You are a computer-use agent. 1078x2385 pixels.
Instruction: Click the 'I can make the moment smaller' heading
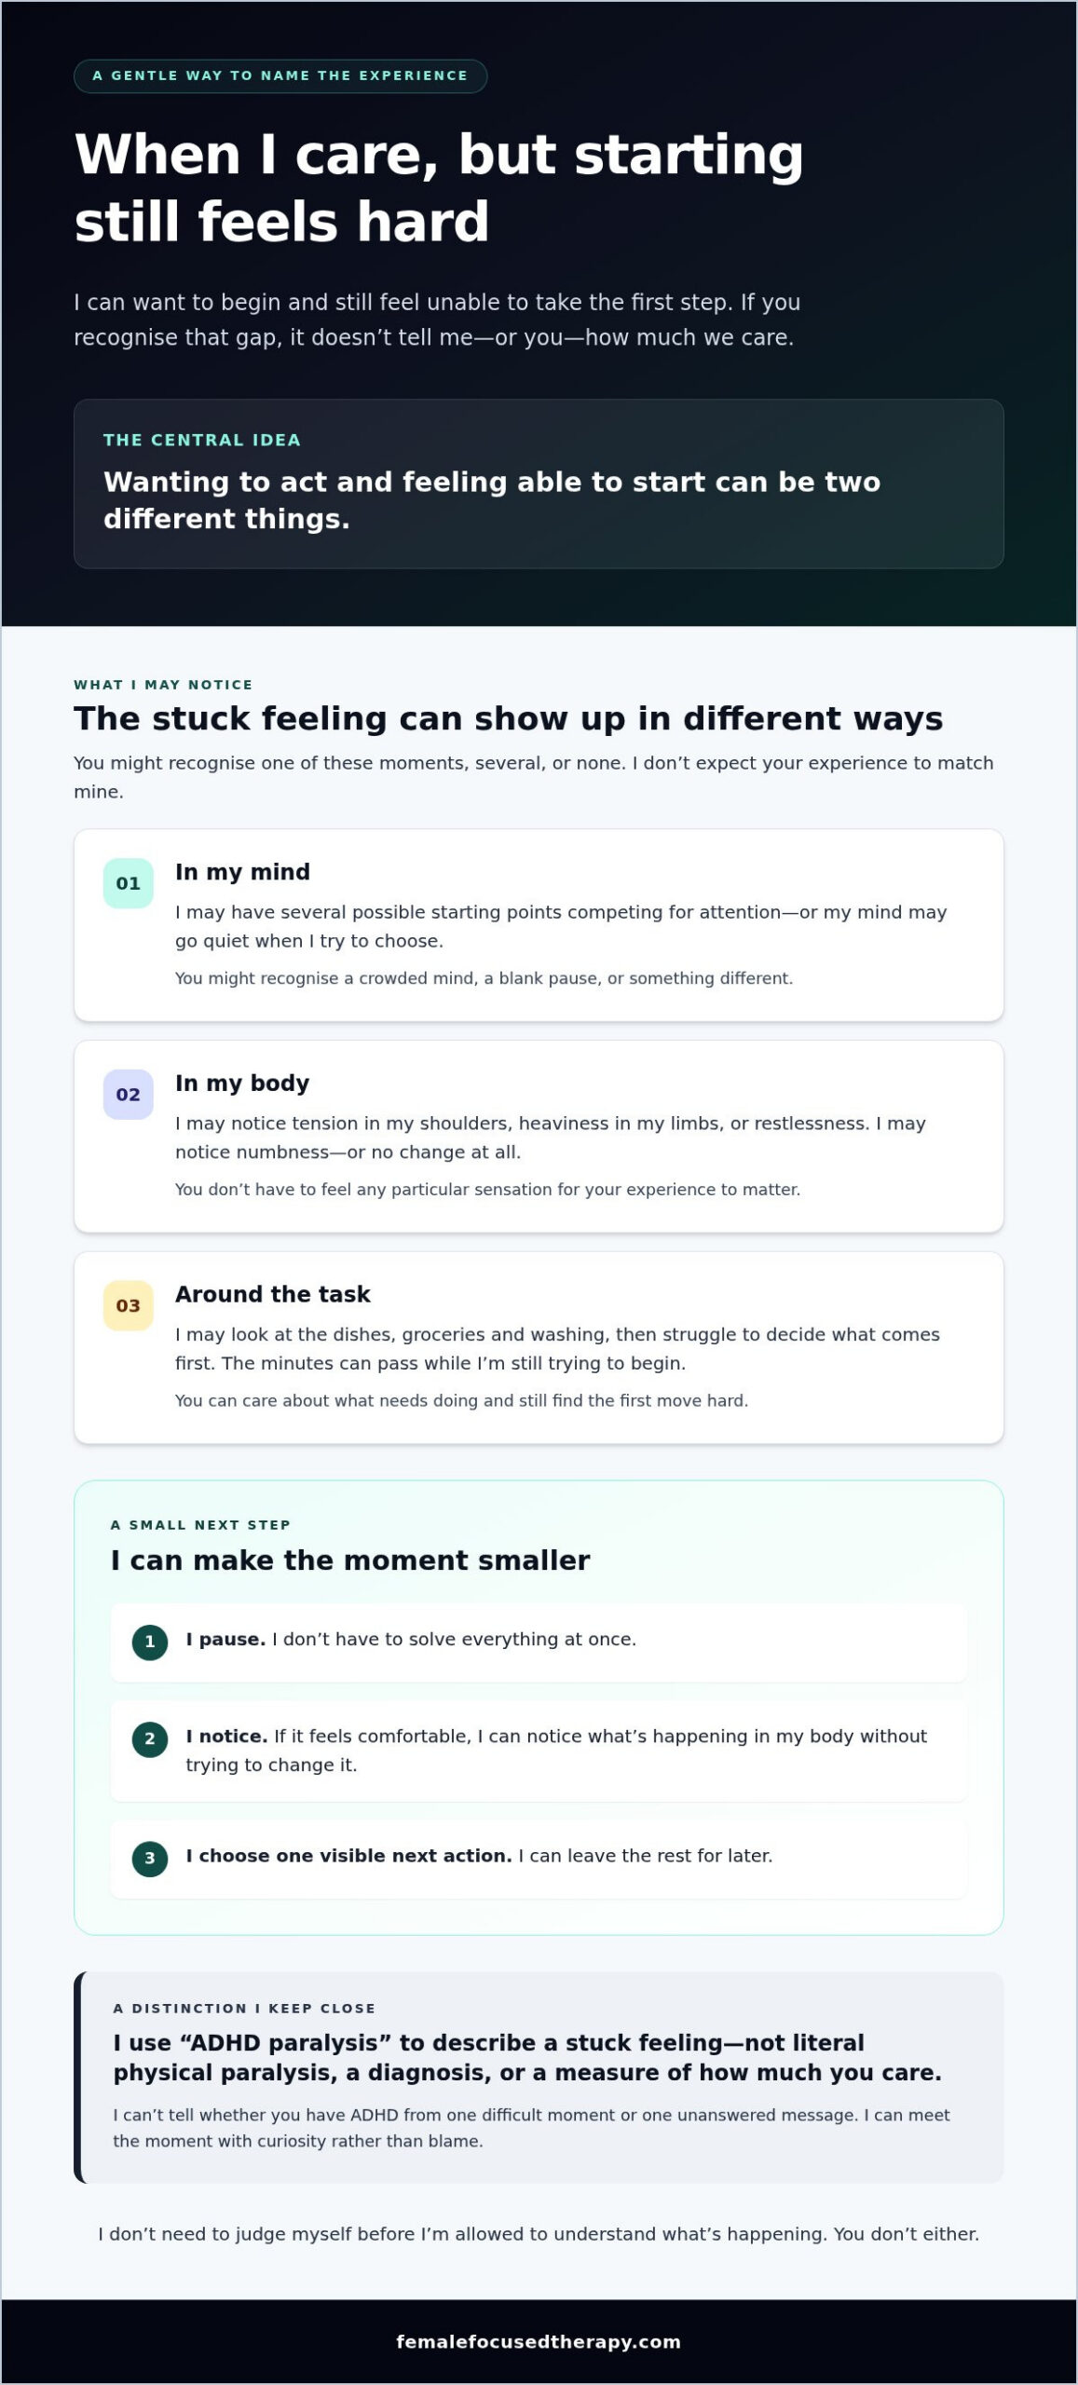tap(350, 1560)
